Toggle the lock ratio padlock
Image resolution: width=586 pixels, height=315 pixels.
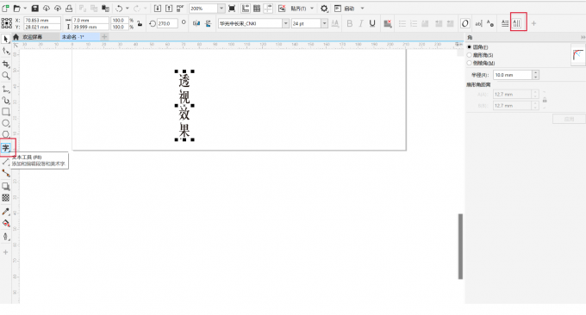point(140,23)
